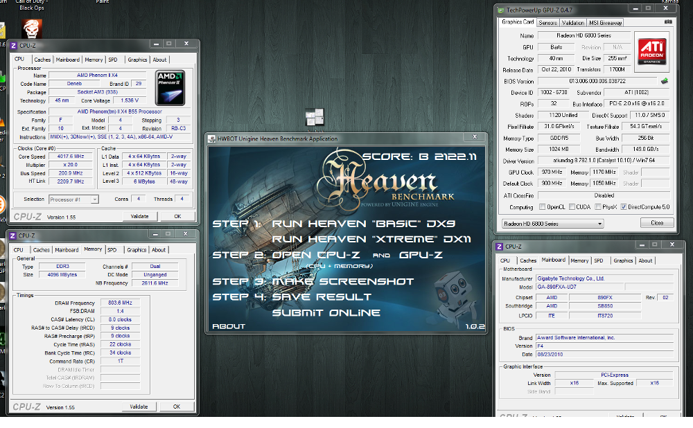This screenshot has width=693, height=428.
Task: Open Graphics tab in CPU-Z Motherboard window
Action: point(623,260)
